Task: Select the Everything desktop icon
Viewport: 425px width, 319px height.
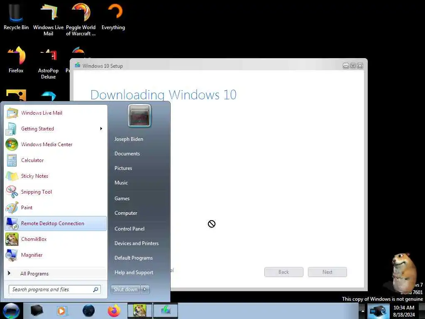Action: point(113,16)
